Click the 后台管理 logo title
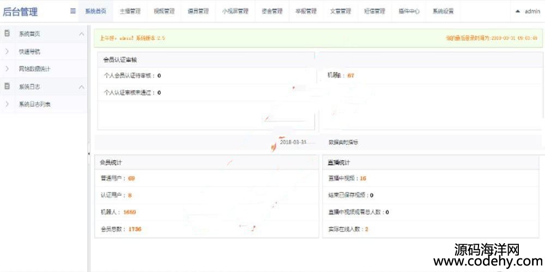Screen dimensions: 545x272 pyautogui.click(x=20, y=12)
